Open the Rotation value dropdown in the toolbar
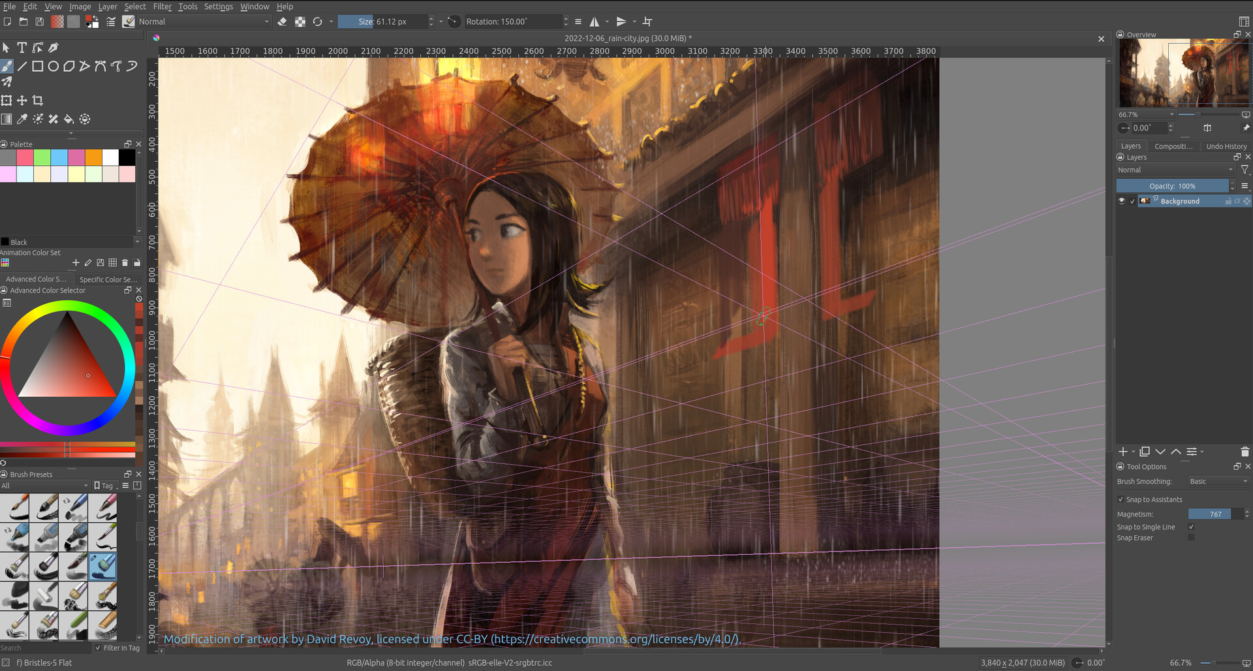This screenshot has width=1253, height=671. point(565,21)
